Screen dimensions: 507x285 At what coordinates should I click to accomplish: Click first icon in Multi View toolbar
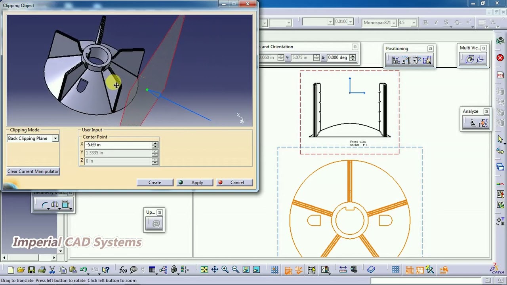click(x=470, y=59)
